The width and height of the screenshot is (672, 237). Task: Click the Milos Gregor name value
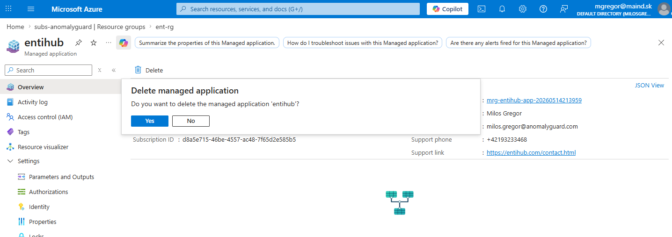coord(504,113)
